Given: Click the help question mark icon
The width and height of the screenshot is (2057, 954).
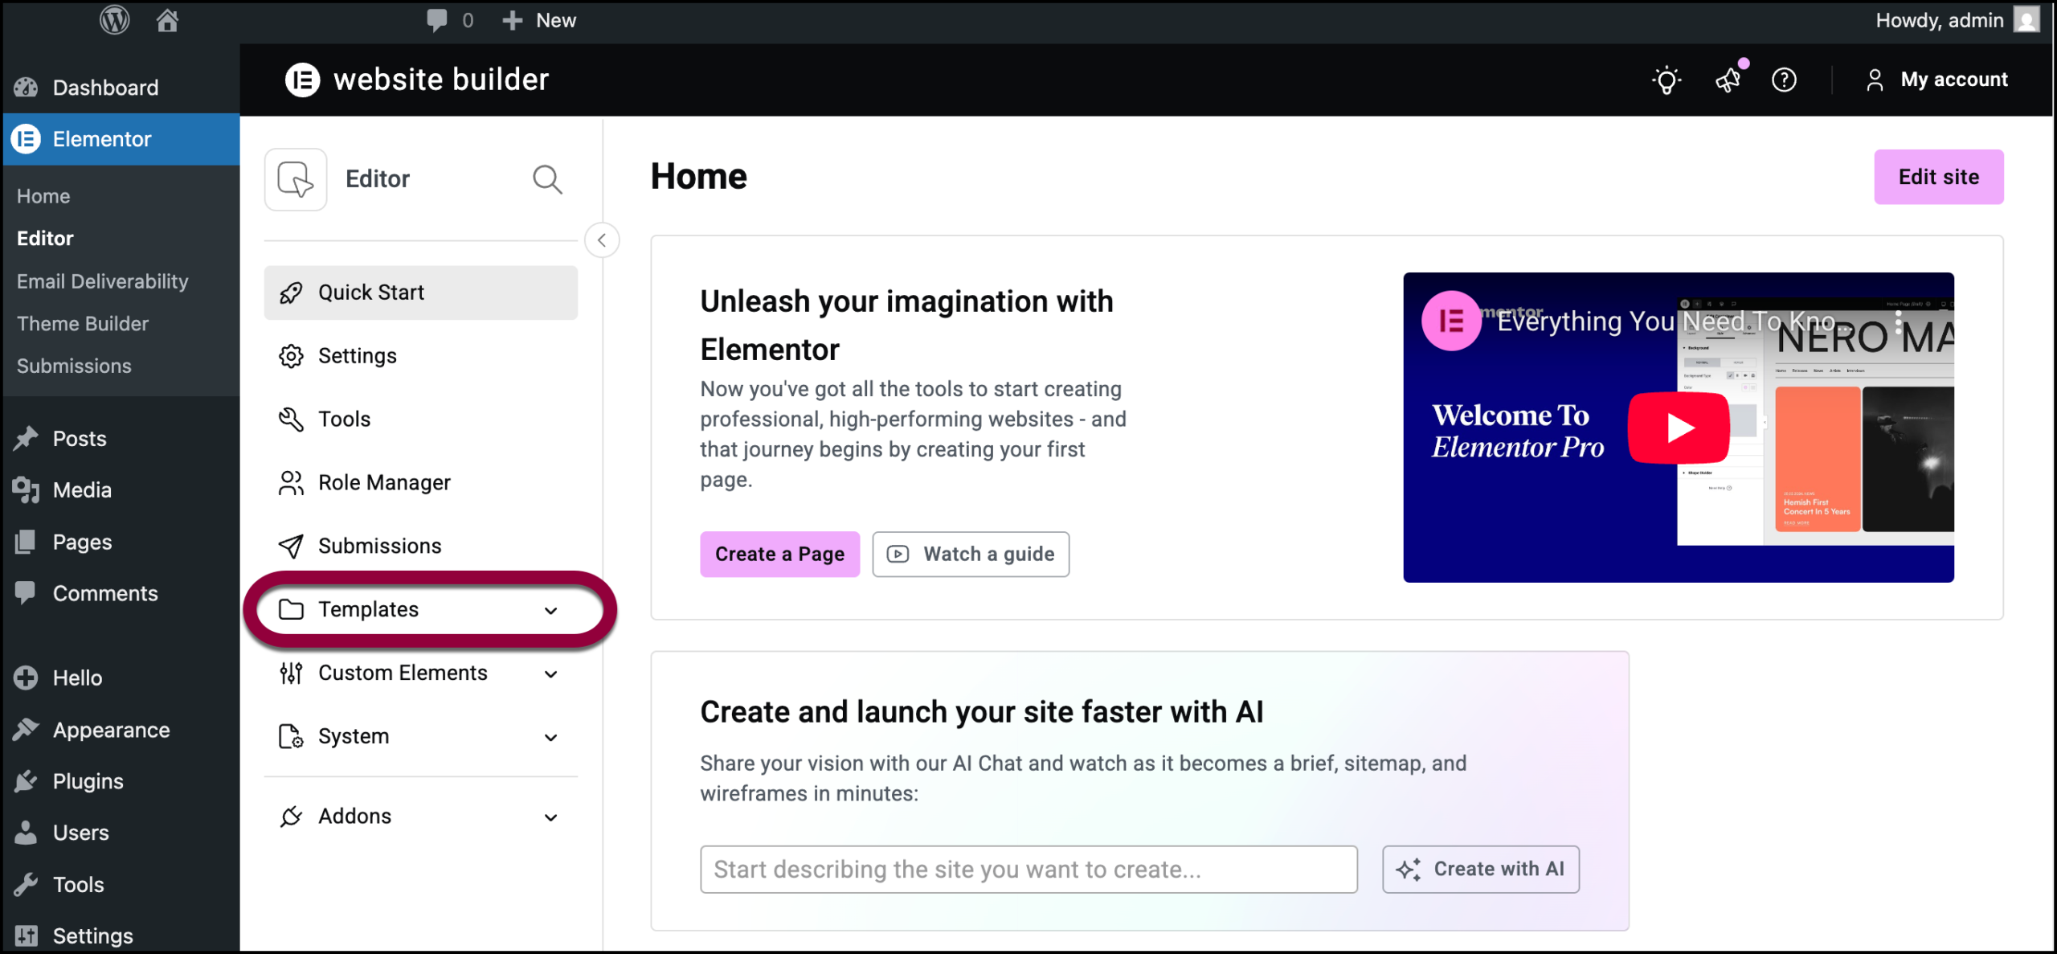Looking at the screenshot, I should tap(1784, 80).
